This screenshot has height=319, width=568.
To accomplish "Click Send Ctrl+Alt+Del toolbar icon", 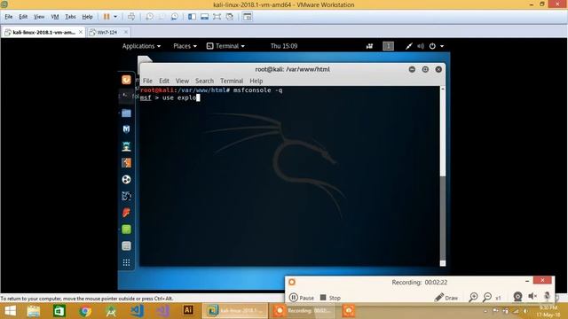I will (131, 17).
